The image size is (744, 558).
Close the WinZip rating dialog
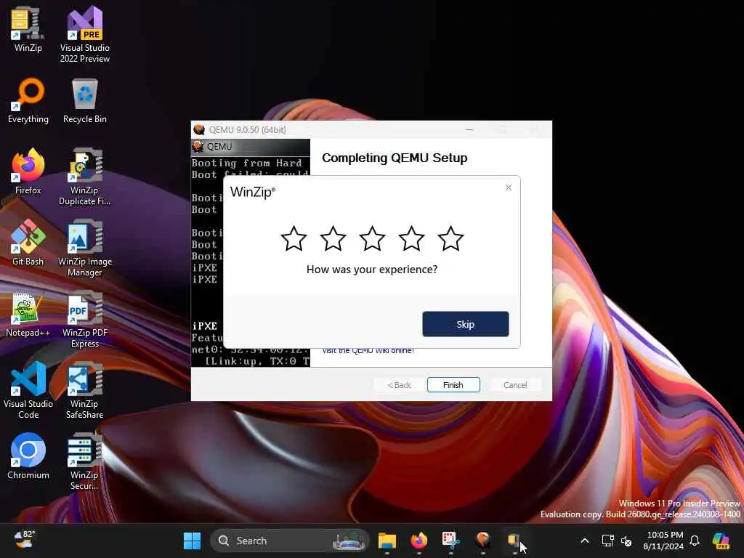[x=508, y=188]
